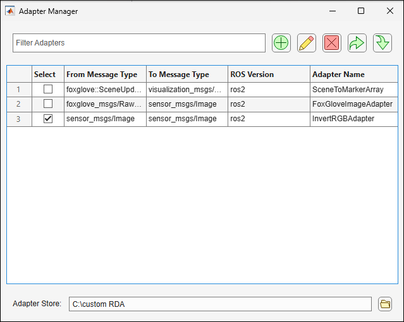404x322 pixels.
Task: Minimize the Adapter Manager window
Action: point(333,11)
